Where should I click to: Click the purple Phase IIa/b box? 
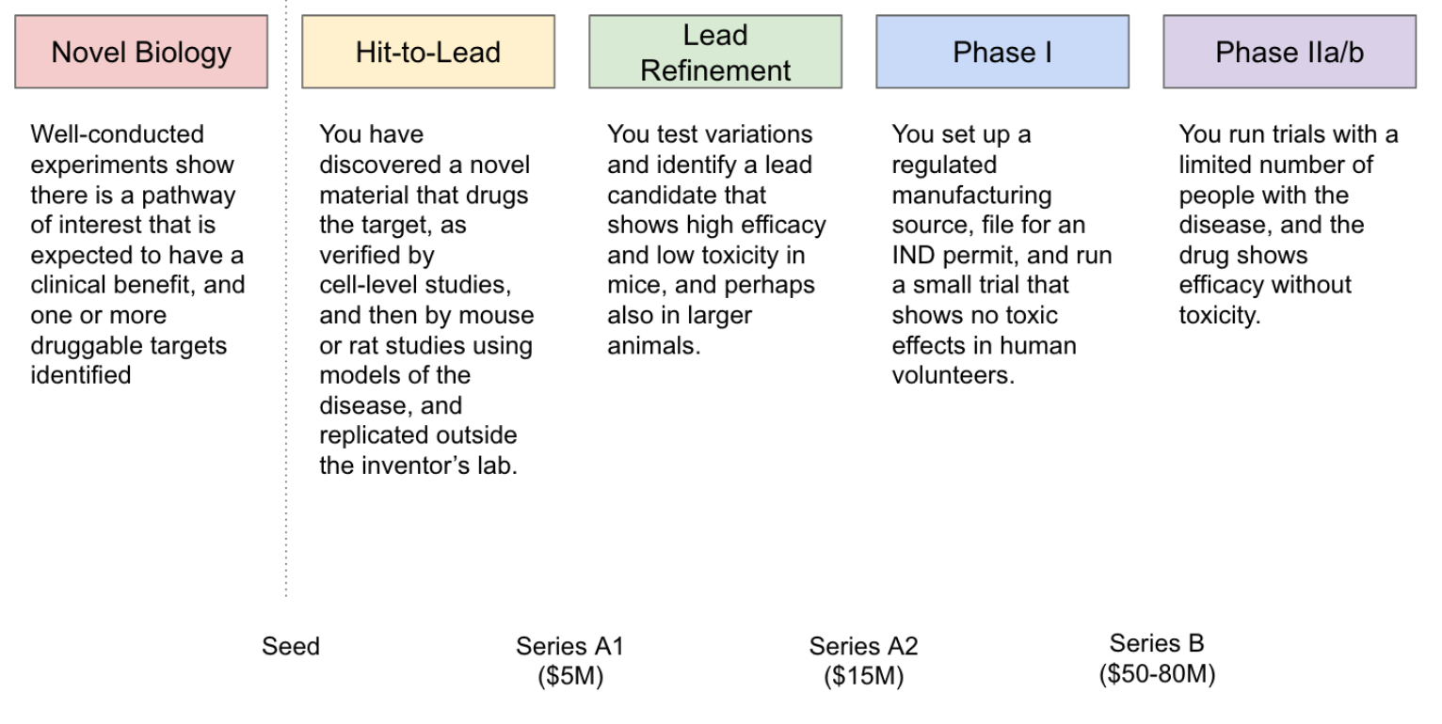tap(1290, 52)
